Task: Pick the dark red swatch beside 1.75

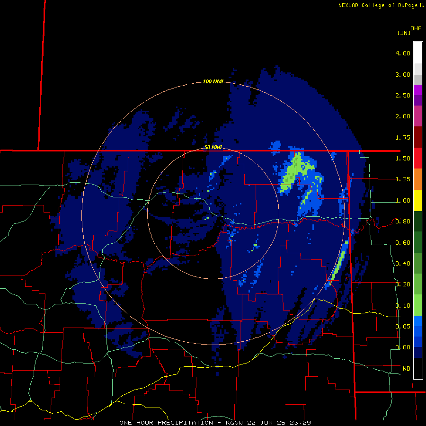Action: coord(418,137)
